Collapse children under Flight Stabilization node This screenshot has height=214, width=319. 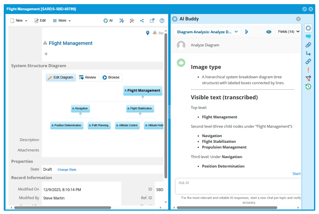[x=140, y=114]
